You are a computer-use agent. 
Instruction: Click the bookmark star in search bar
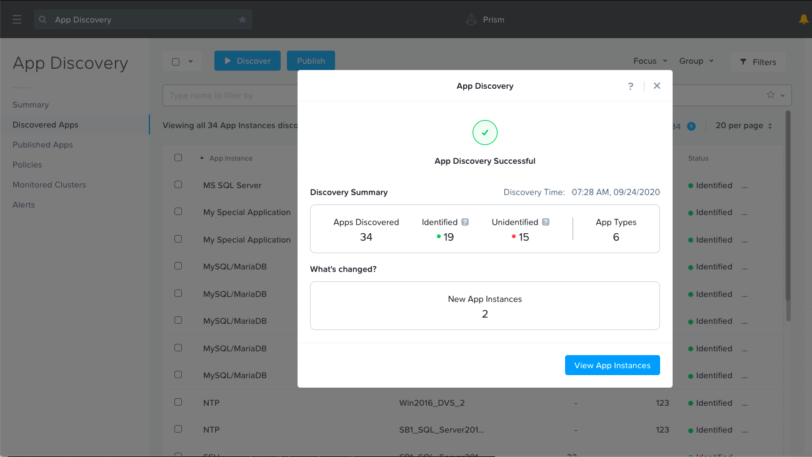point(243,19)
